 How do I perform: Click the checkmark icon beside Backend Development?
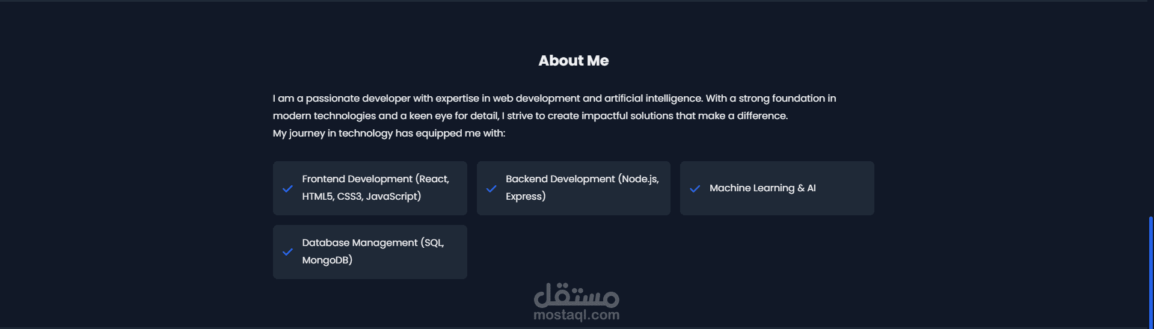tap(491, 189)
